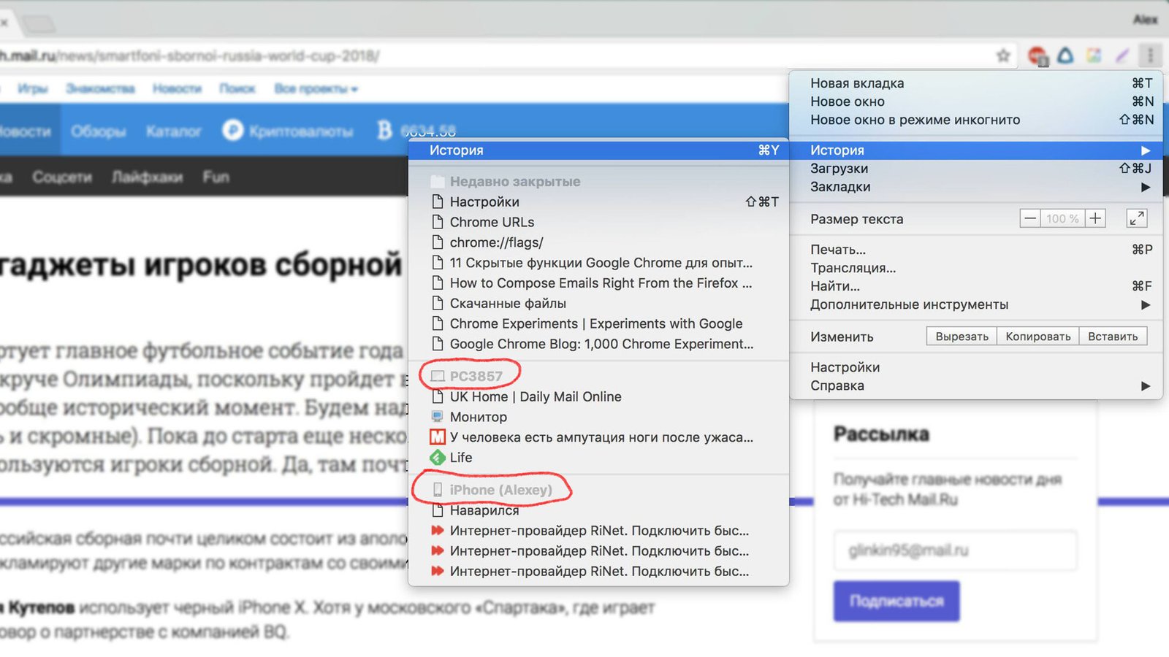Viewport: 1169px width, 657px height.
Task: Open Обзоры tab in blue bar
Action: click(x=99, y=131)
